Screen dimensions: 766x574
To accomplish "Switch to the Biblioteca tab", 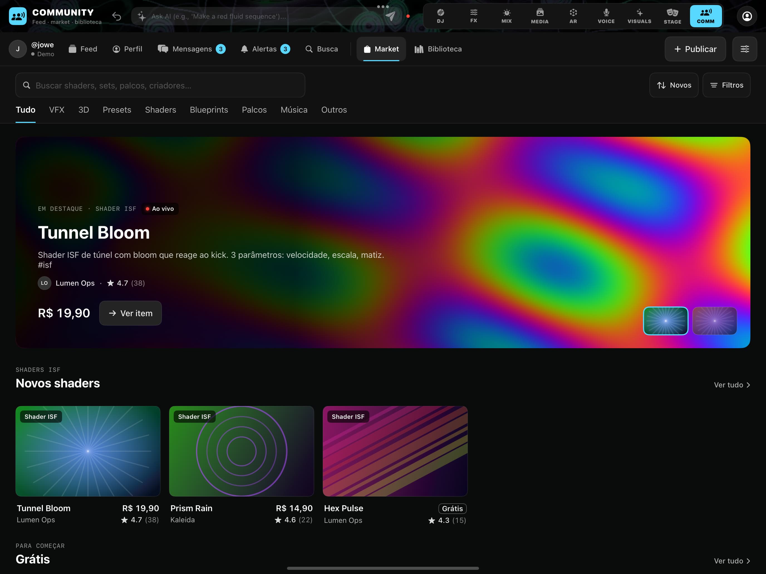I will [x=438, y=49].
